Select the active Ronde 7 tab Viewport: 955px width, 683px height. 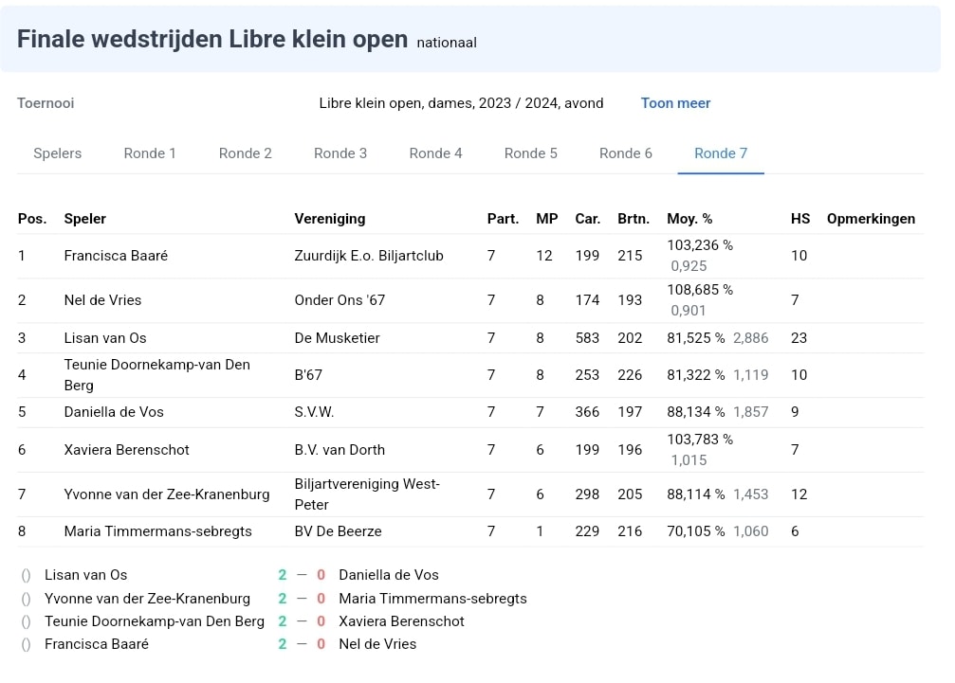(721, 153)
